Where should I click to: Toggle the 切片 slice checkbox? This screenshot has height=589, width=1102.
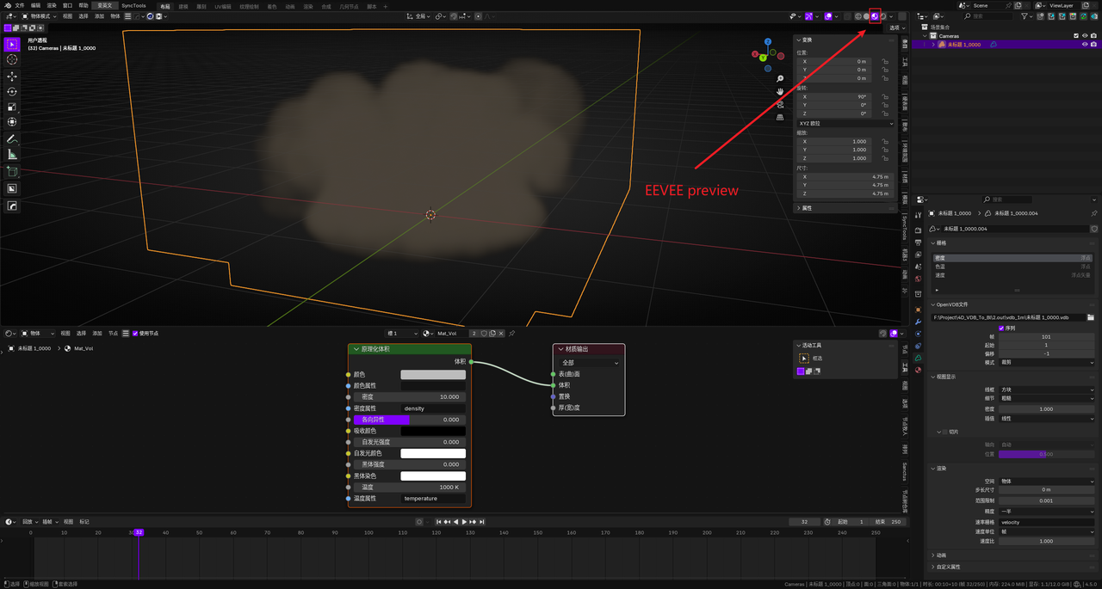point(945,432)
